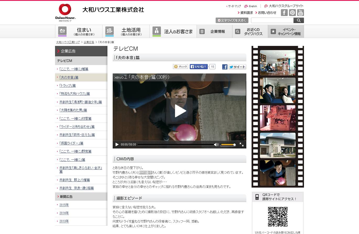Click the Daiwa House logo
Viewport: 359px width, 234px height.
pos(65,12)
